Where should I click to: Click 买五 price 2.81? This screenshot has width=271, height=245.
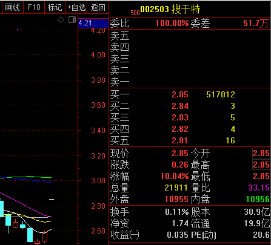point(179,140)
